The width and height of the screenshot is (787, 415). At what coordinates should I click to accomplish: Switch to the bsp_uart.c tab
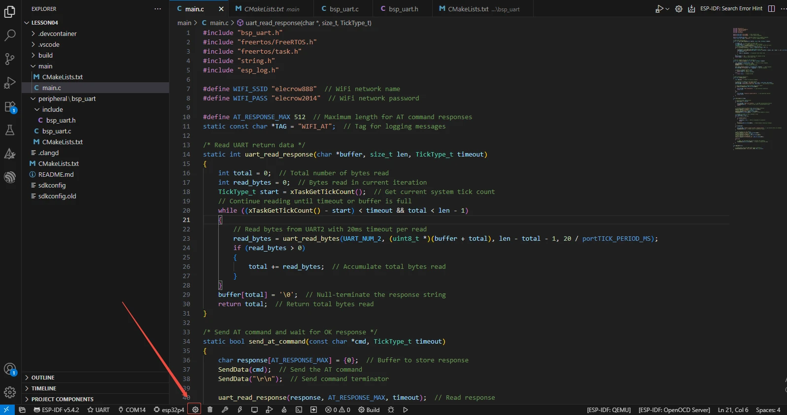pyautogui.click(x=343, y=9)
